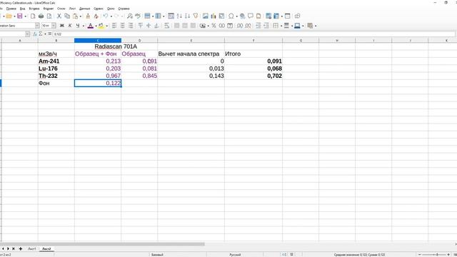The height and width of the screenshot is (257, 457).
Task: Click the Center horizontally icon
Action: click(122, 26)
